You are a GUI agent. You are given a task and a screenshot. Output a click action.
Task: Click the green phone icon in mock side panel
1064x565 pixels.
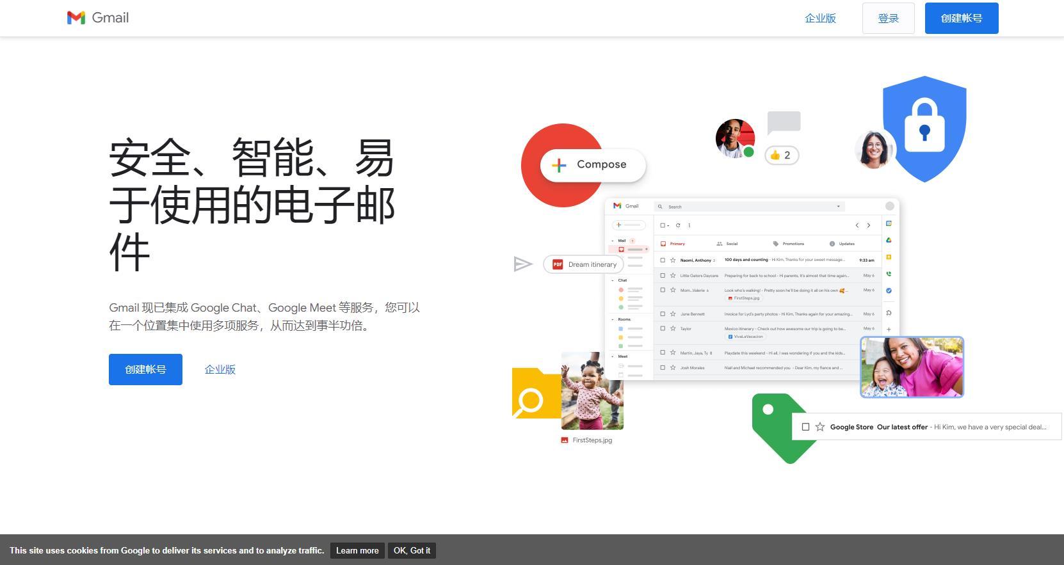889,274
